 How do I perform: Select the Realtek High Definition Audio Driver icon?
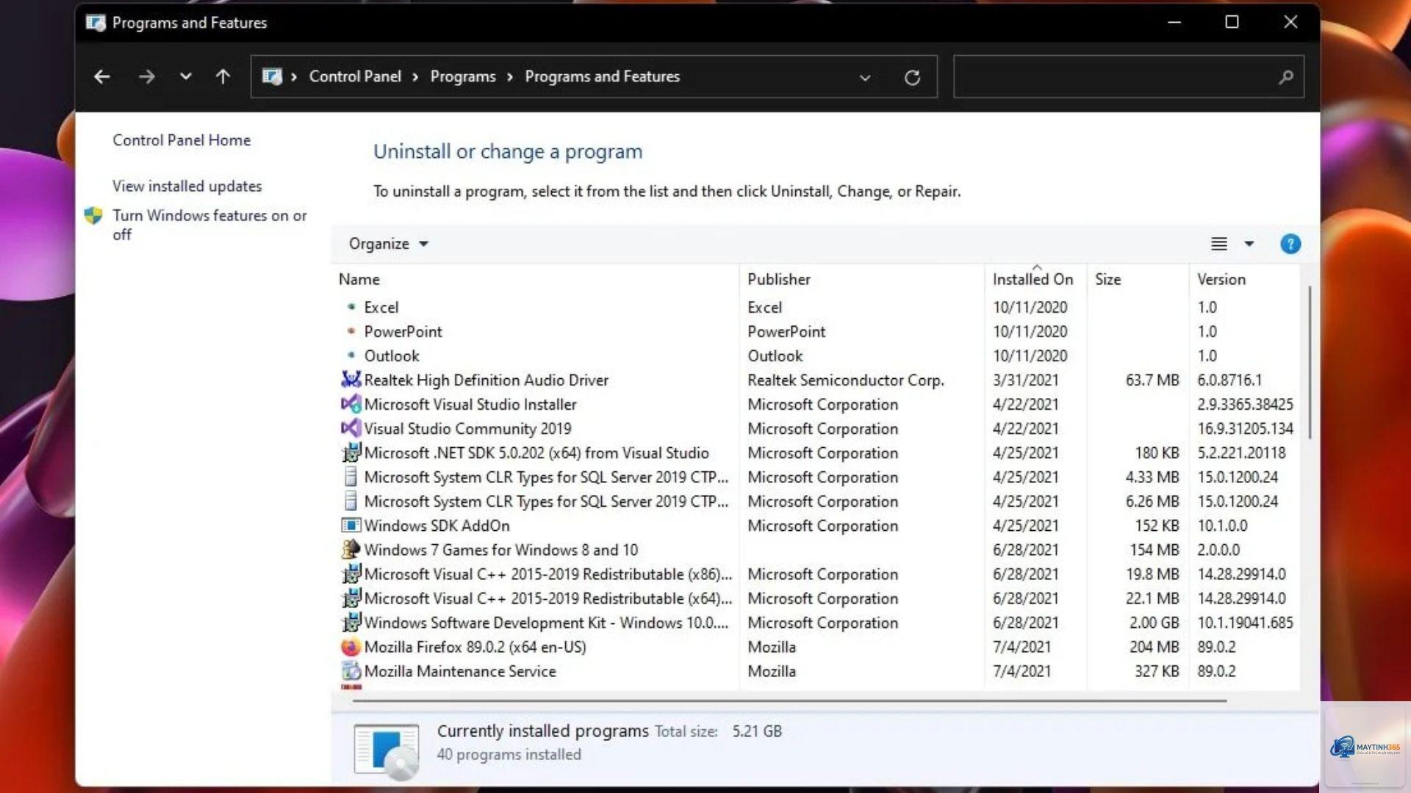click(x=351, y=380)
